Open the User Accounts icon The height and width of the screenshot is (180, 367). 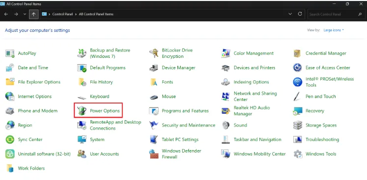82,154
